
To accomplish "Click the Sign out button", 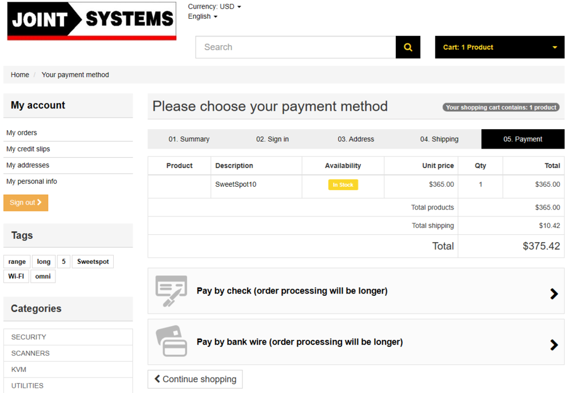I will click(x=25, y=202).
